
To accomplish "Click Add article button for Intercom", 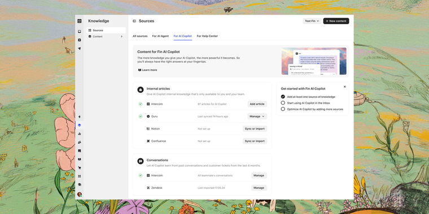I will click(x=257, y=104).
